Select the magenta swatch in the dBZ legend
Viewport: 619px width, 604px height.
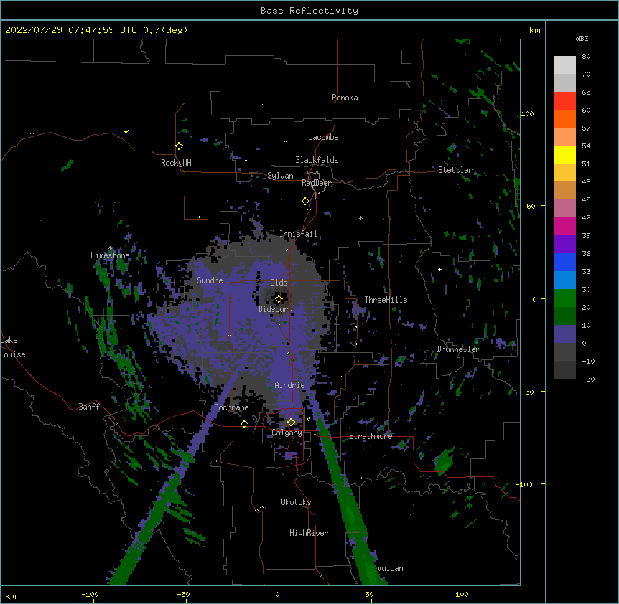click(x=564, y=226)
